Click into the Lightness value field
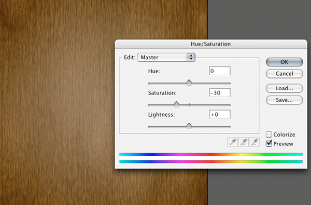311x205 pixels. 220,114
